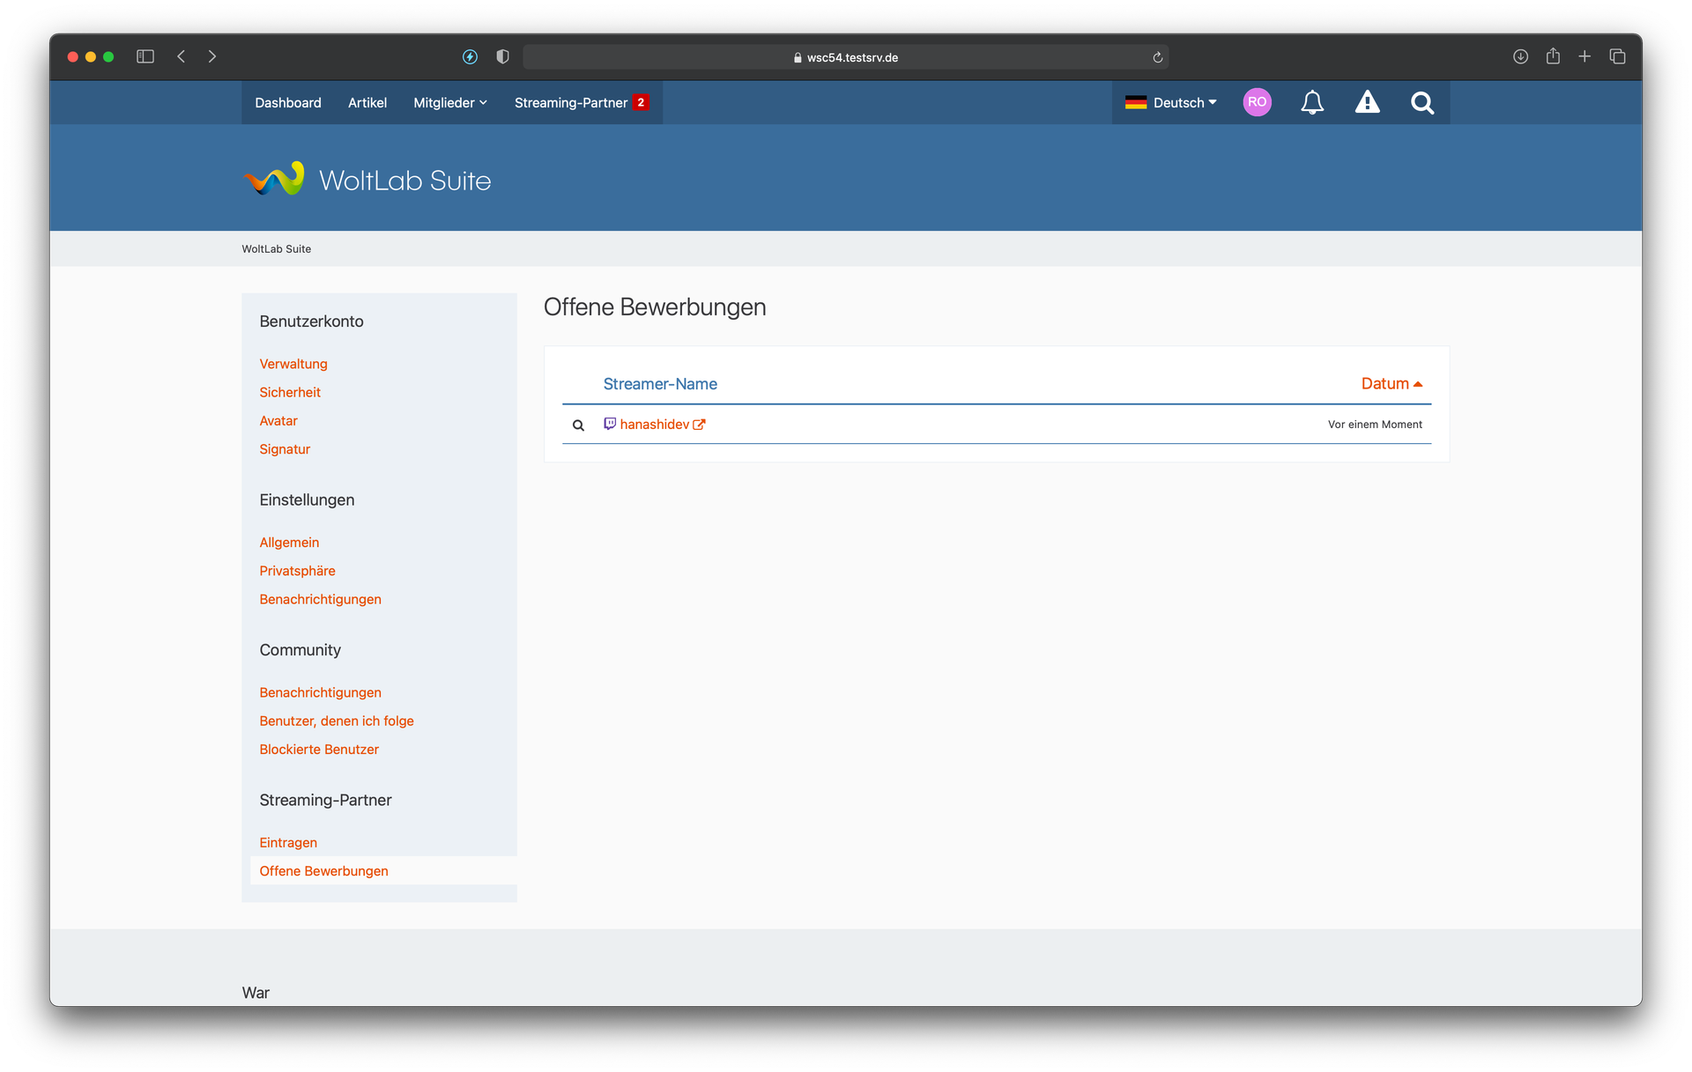Go to Privatsphäre settings link
Screen dimensions: 1692x1072
[297, 571]
